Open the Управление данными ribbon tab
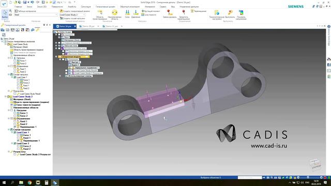The height and width of the screenshot is (186, 331). 189,7
